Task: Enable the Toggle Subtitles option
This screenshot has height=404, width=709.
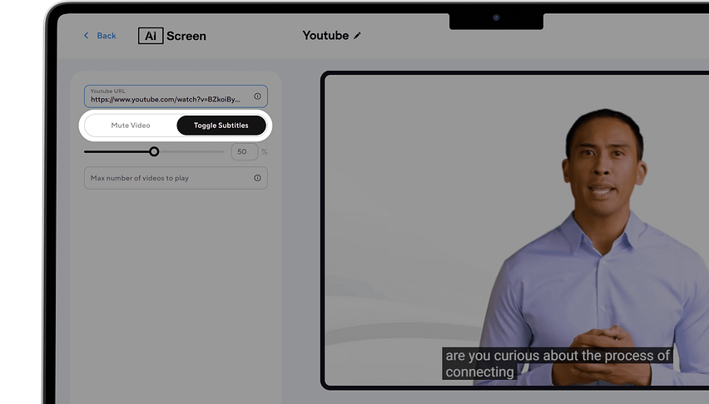Action: click(221, 126)
